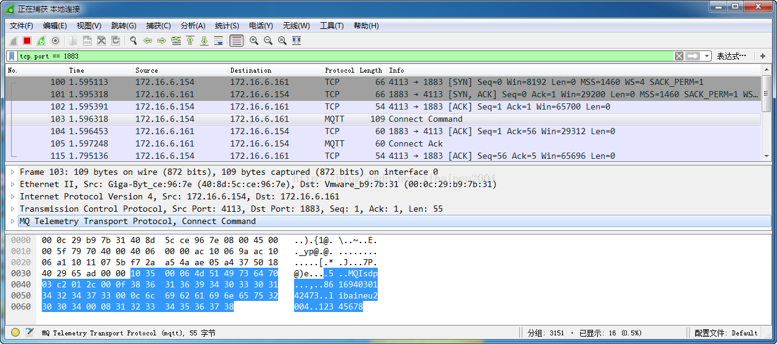Viewport: 777px width, 344px height.
Task: Toggle packet list colorize rules button
Action: point(236,41)
